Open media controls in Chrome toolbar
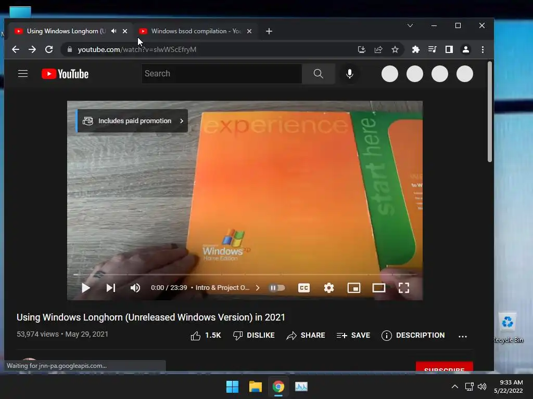The image size is (533, 399). pos(433,49)
